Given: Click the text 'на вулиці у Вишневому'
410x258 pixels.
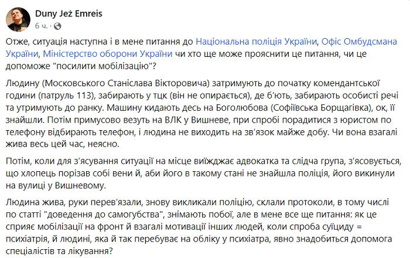Looking at the screenshot, I should click(x=56, y=185).
